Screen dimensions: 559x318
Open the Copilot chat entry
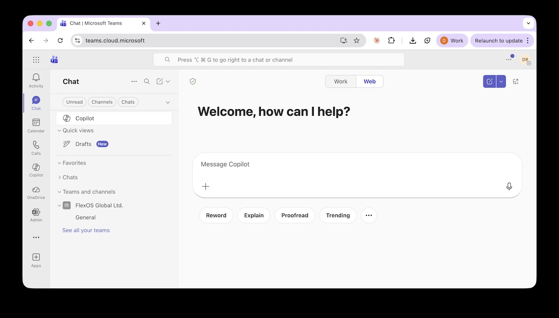pyautogui.click(x=114, y=118)
